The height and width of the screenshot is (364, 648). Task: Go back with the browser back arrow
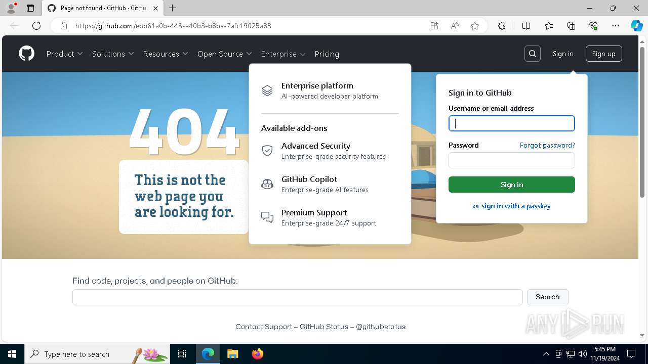[x=14, y=26]
